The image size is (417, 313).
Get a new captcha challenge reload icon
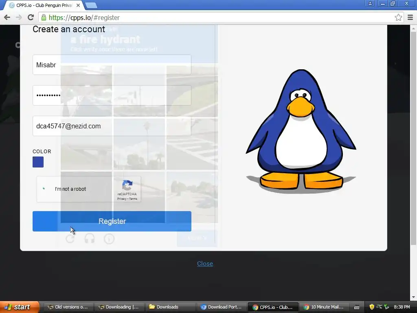(70, 238)
